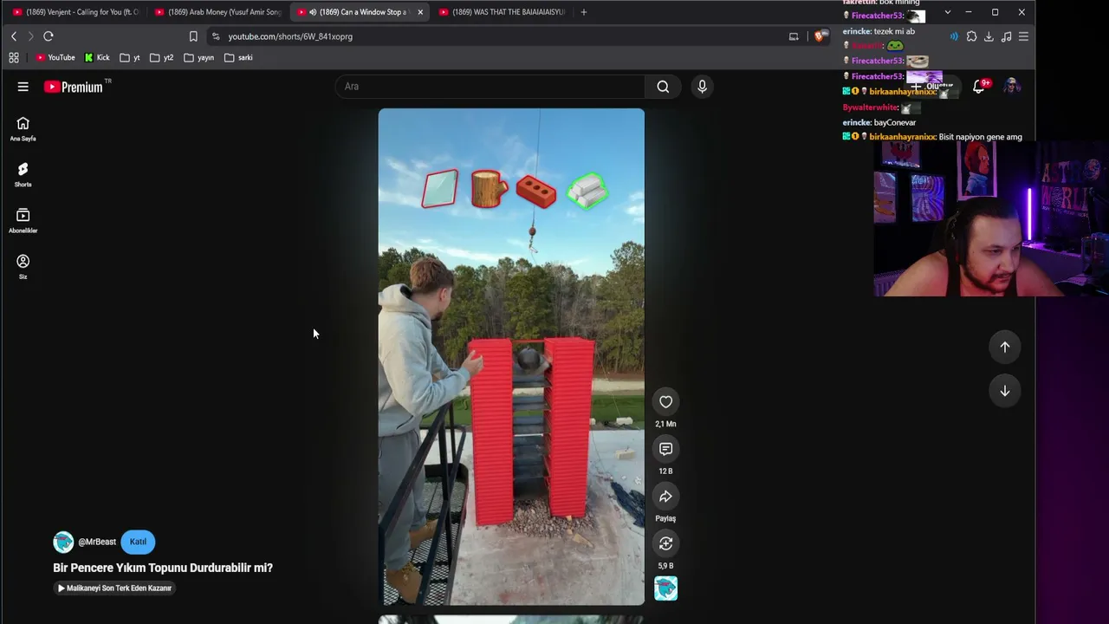Remix this short

click(665, 543)
